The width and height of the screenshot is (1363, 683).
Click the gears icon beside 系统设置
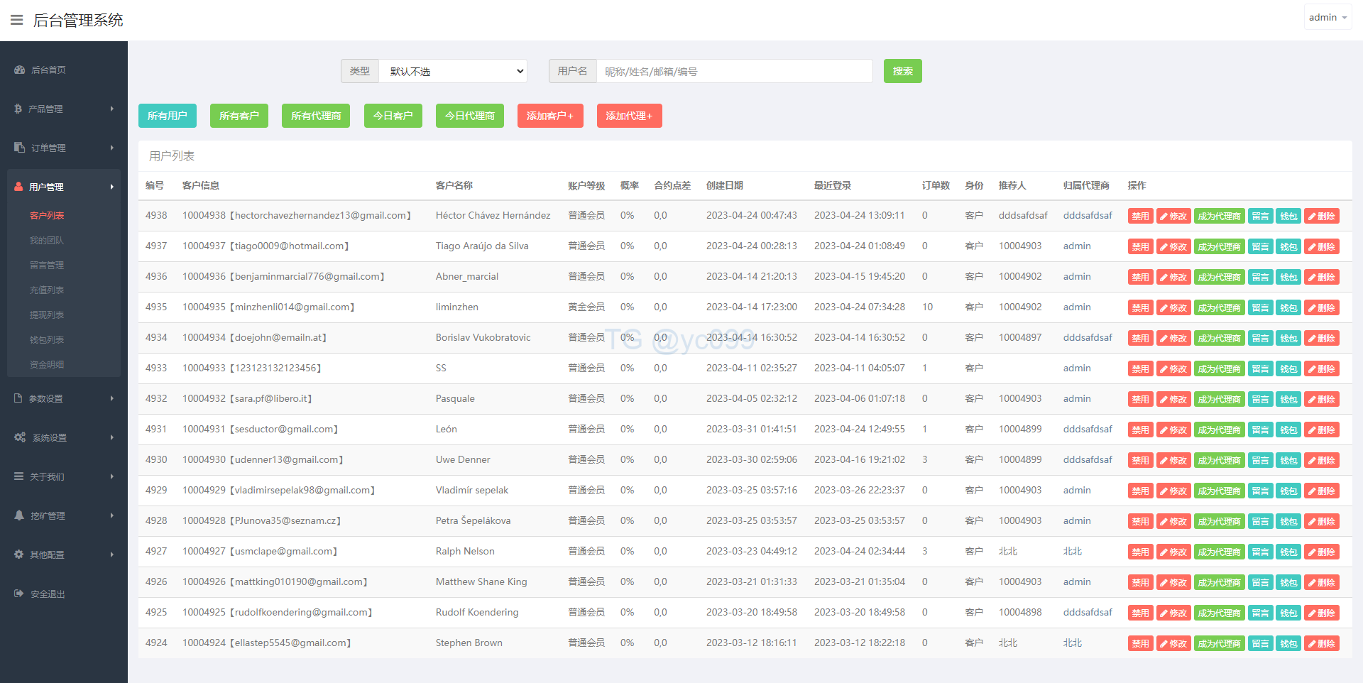[20, 437]
